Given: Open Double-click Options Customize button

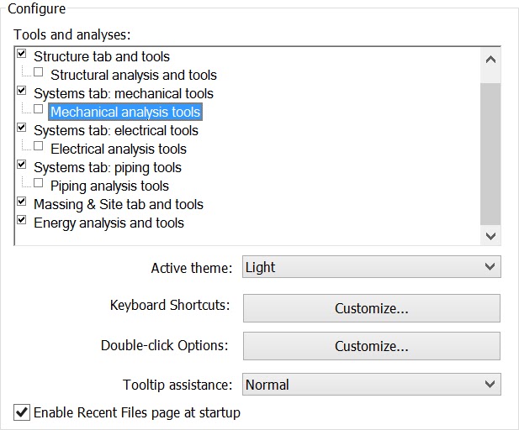Looking at the screenshot, I should 372,346.
